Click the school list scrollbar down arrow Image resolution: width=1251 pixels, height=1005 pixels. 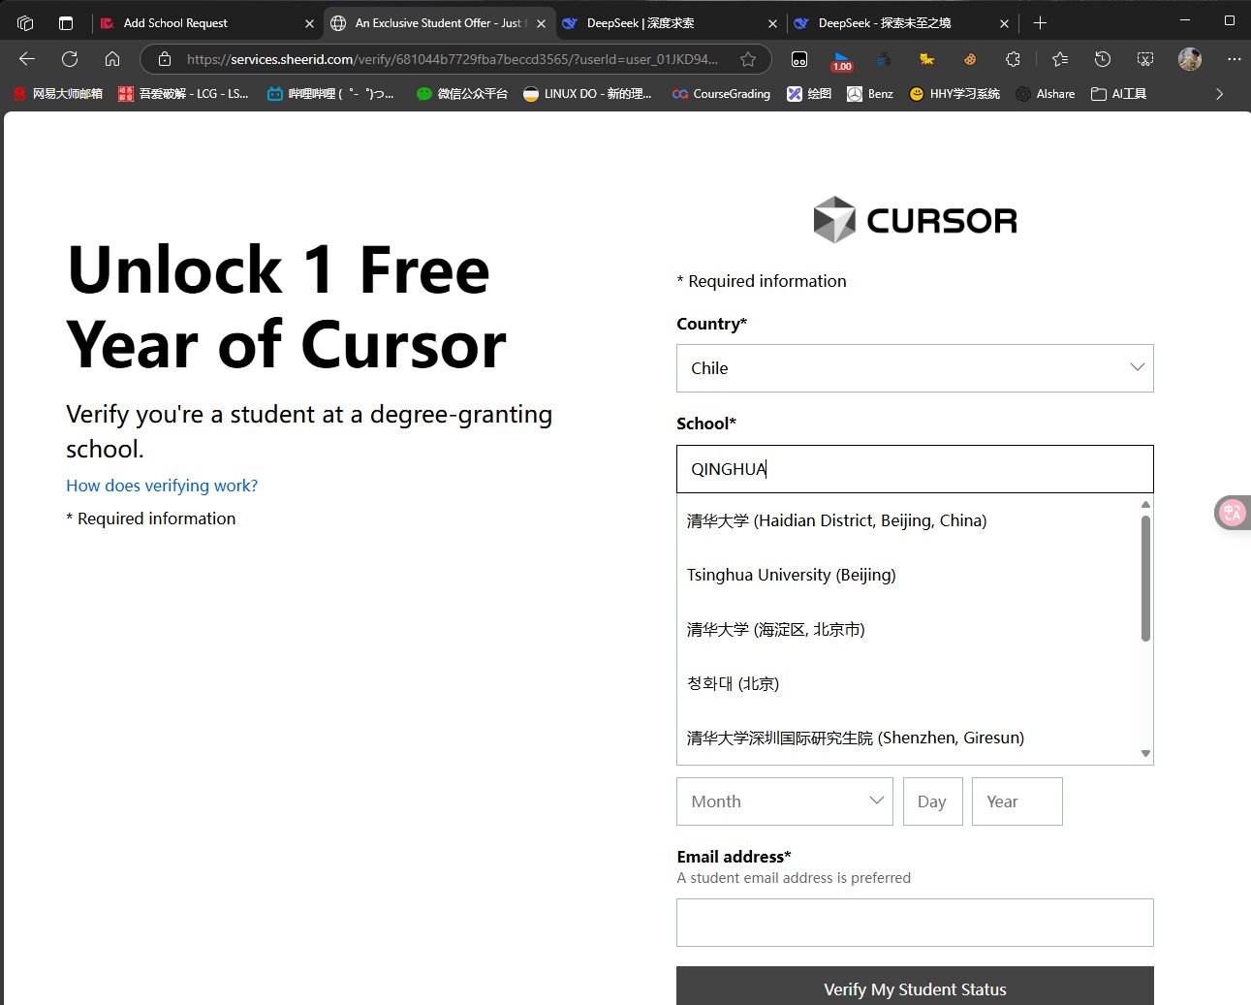click(1145, 753)
